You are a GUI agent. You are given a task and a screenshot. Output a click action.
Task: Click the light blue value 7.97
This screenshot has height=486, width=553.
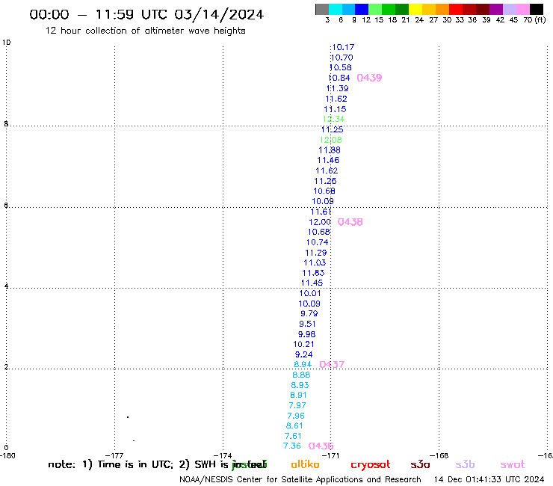[297, 405]
